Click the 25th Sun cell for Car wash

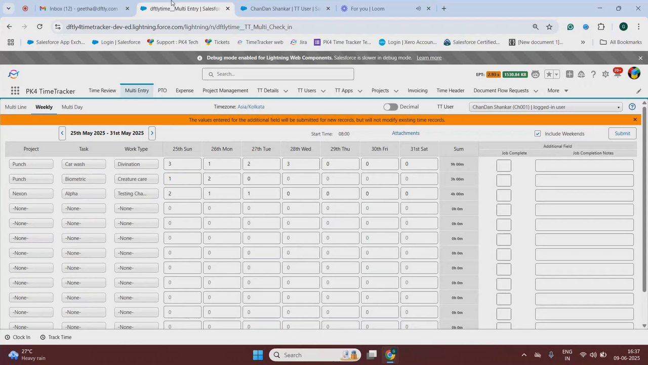[182, 164]
